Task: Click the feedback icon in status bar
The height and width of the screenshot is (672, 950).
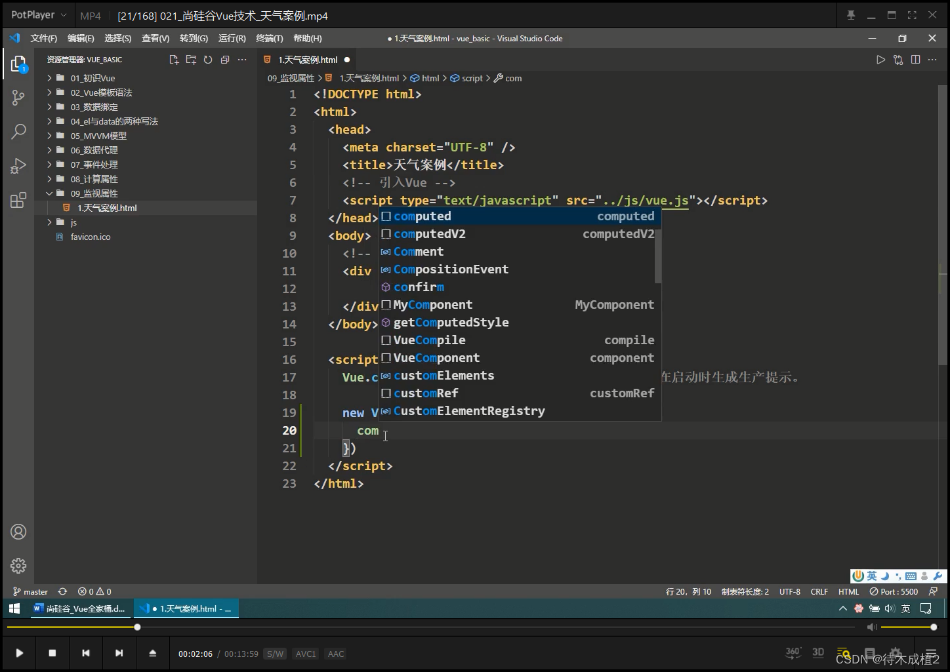Action: (934, 591)
